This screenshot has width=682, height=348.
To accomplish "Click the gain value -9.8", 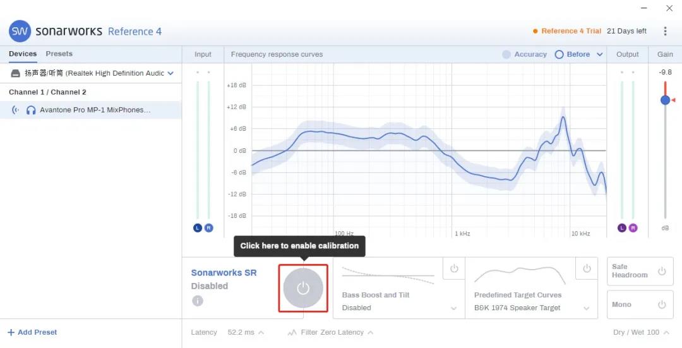I will [665, 72].
